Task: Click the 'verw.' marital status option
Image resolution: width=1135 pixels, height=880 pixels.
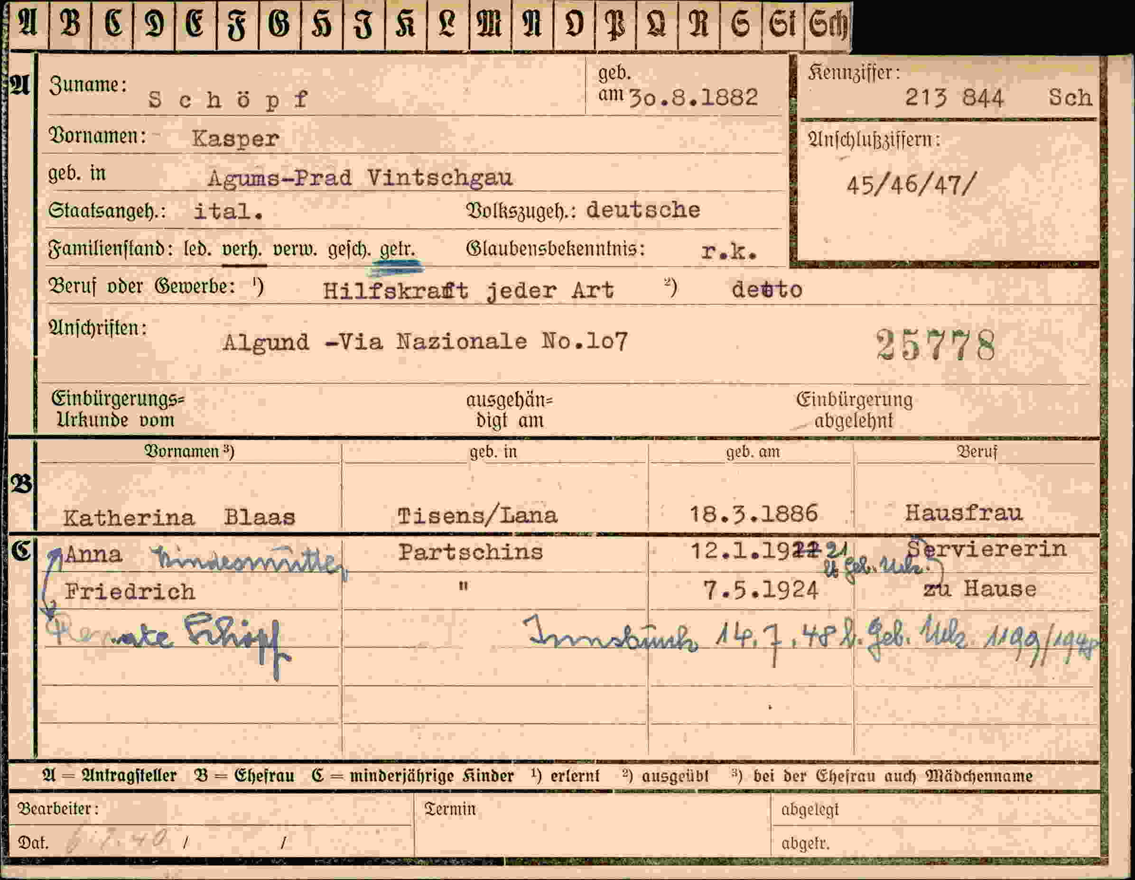Action: [x=295, y=250]
